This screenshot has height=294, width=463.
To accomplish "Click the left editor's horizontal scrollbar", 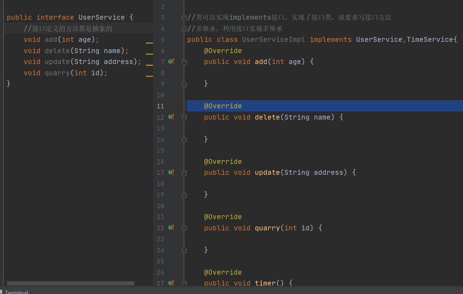I will (71, 283).
